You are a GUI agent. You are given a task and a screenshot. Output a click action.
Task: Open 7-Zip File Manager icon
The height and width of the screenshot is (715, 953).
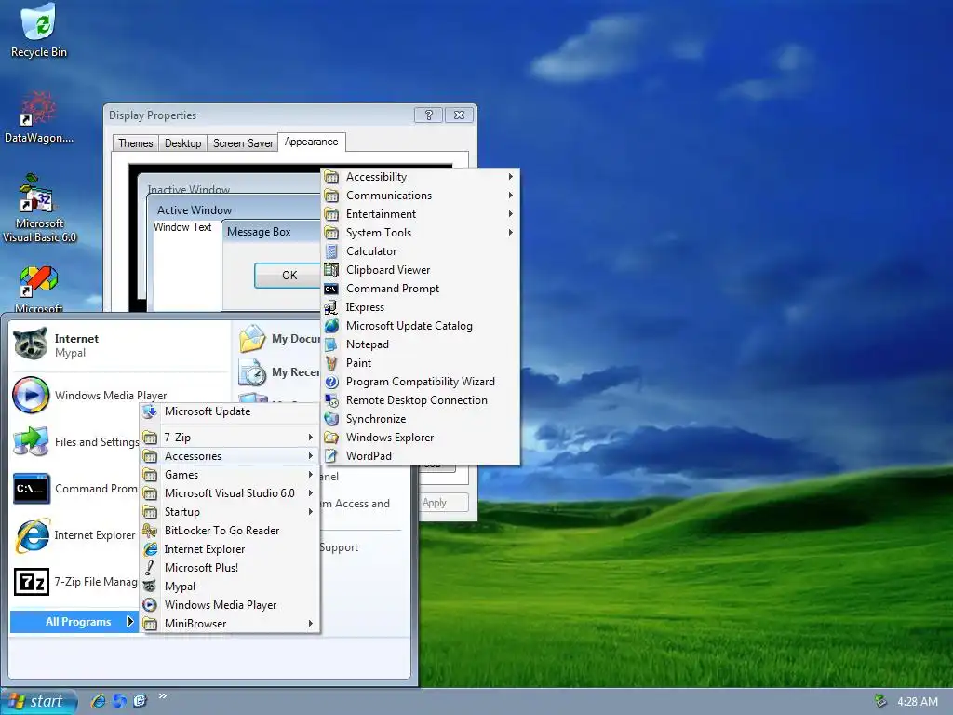coord(32,582)
